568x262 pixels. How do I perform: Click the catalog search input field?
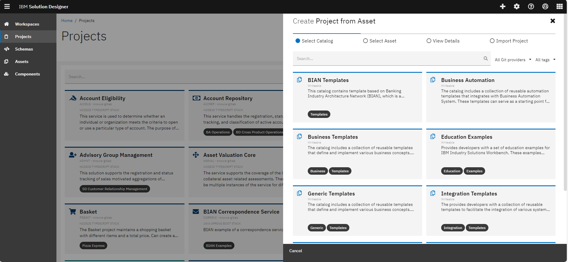(392, 59)
